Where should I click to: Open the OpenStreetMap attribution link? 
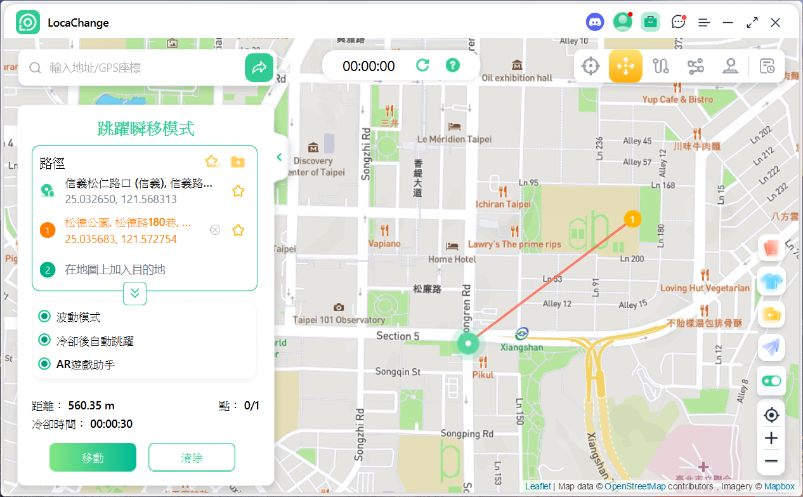point(635,486)
